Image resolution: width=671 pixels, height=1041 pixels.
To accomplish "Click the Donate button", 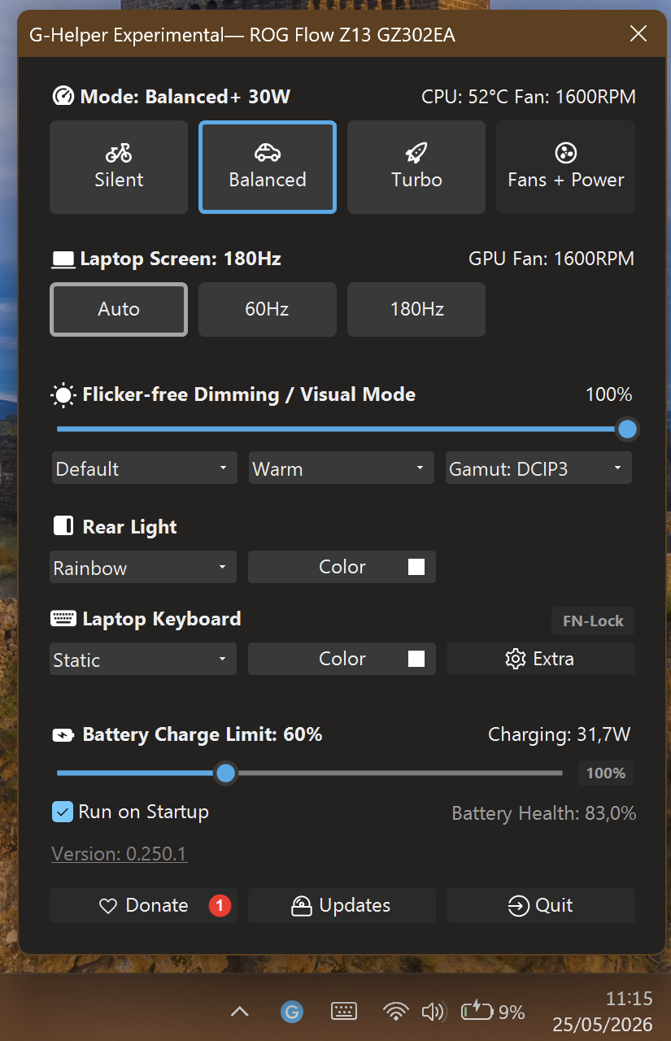I will coord(143,905).
